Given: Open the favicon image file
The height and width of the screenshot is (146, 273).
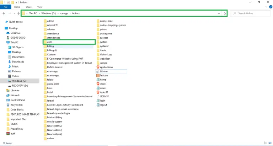Looking at the screenshot, I should [103, 75].
